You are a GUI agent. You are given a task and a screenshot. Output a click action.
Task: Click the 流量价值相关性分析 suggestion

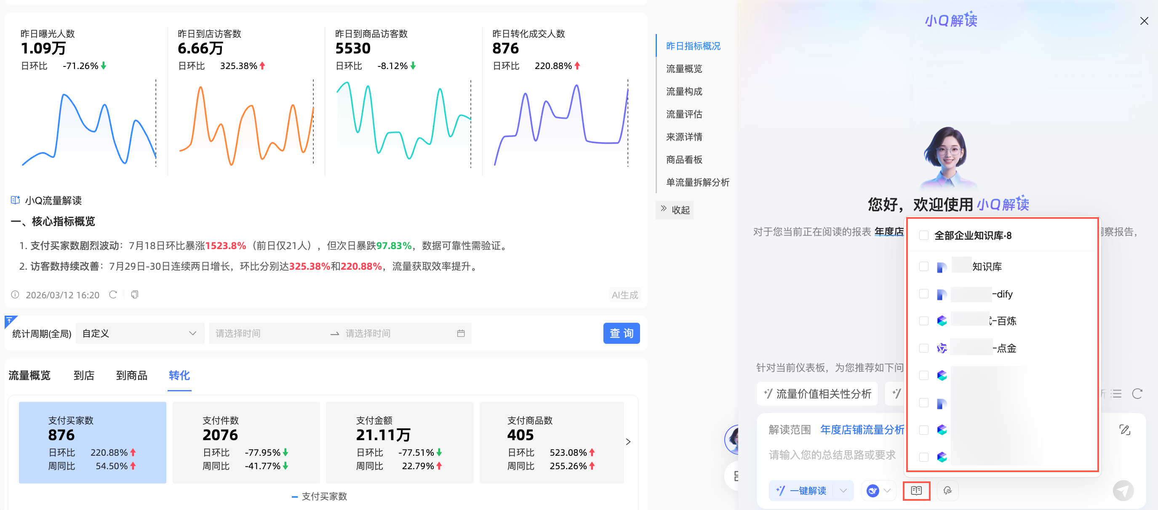(x=817, y=394)
